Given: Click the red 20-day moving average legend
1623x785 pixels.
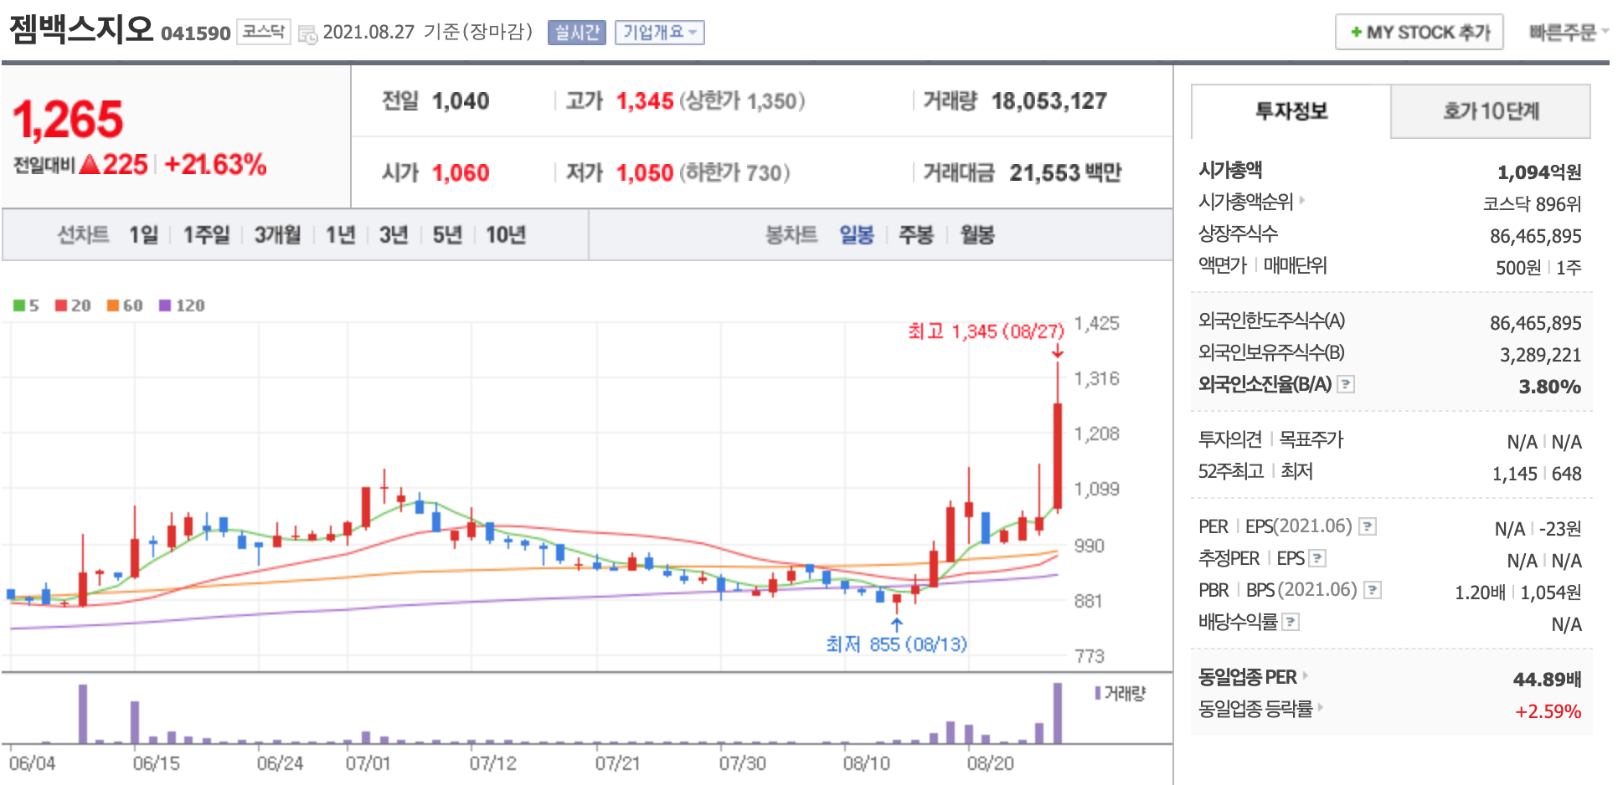Looking at the screenshot, I should pos(73,305).
